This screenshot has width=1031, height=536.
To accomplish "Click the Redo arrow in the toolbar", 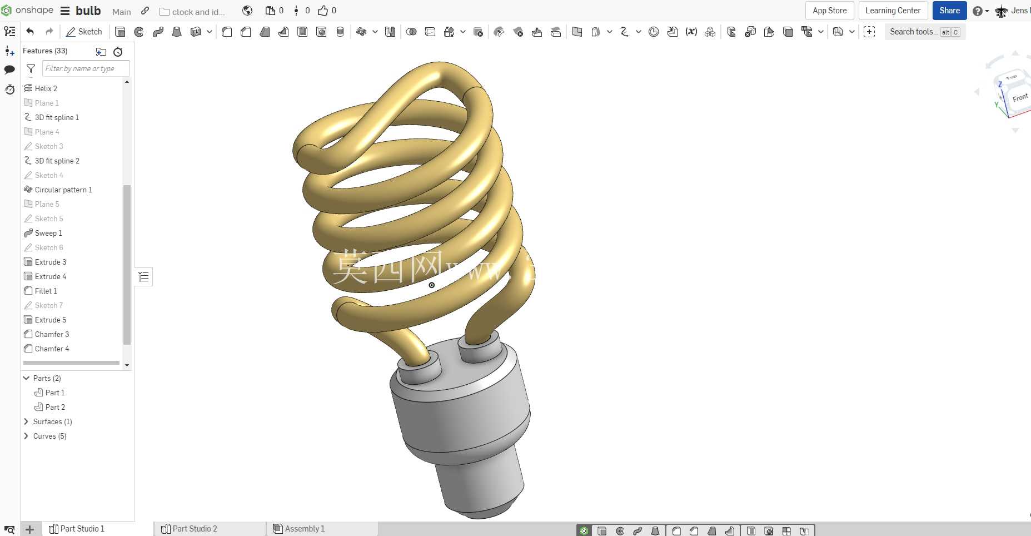I will [x=49, y=32].
